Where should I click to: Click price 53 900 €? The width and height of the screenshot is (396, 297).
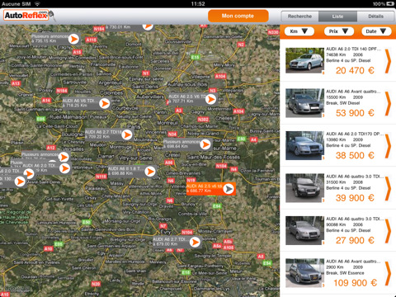[355, 113]
